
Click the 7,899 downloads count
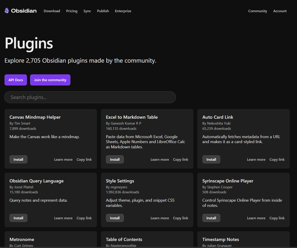[23, 129]
